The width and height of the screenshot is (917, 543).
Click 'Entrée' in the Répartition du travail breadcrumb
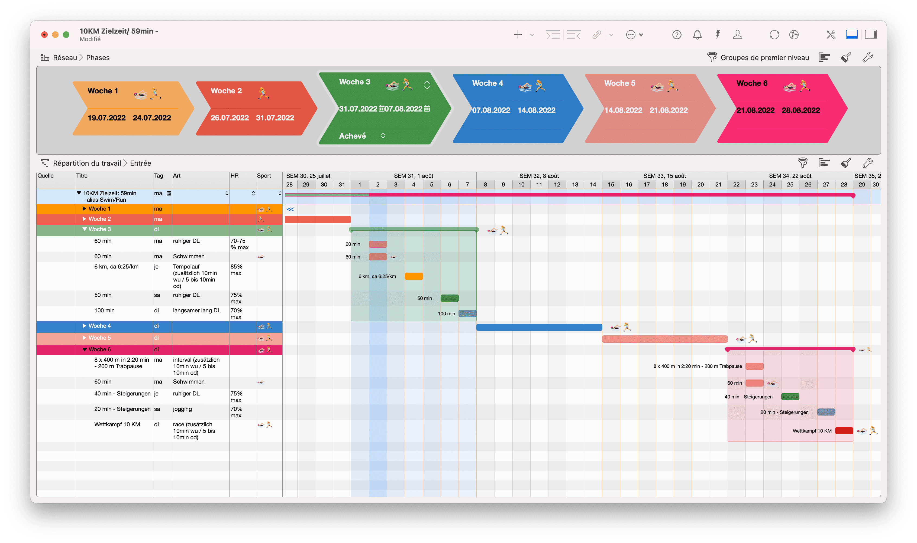[x=141, y=163]
